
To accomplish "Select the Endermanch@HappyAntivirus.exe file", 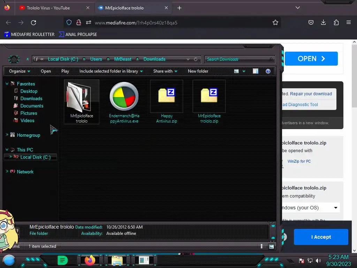I will (124, 102).
